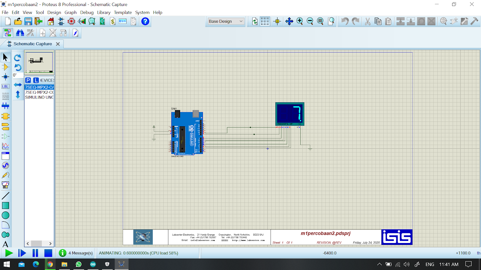
Task: Open WhatsApp from the Windows taskbar
Action: coord(78,264)
